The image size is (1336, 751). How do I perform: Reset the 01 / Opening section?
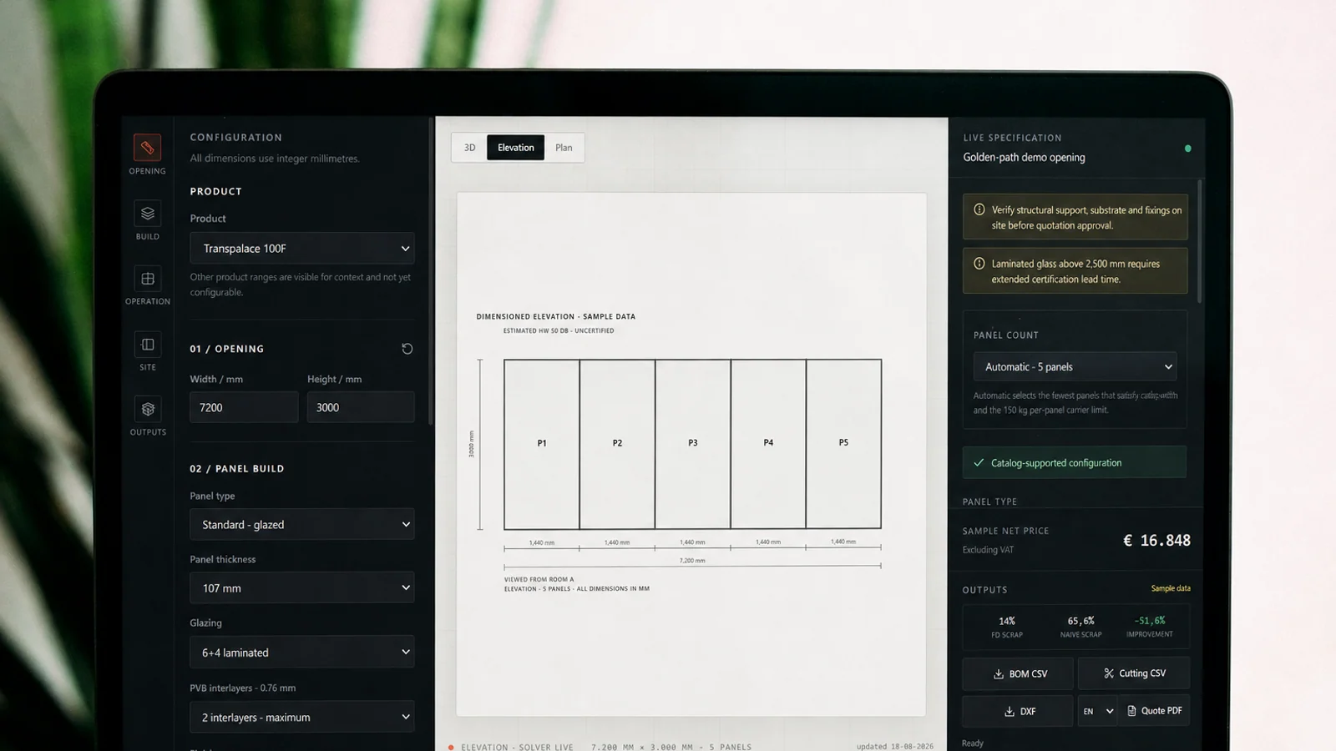click(x=407, y=349)
